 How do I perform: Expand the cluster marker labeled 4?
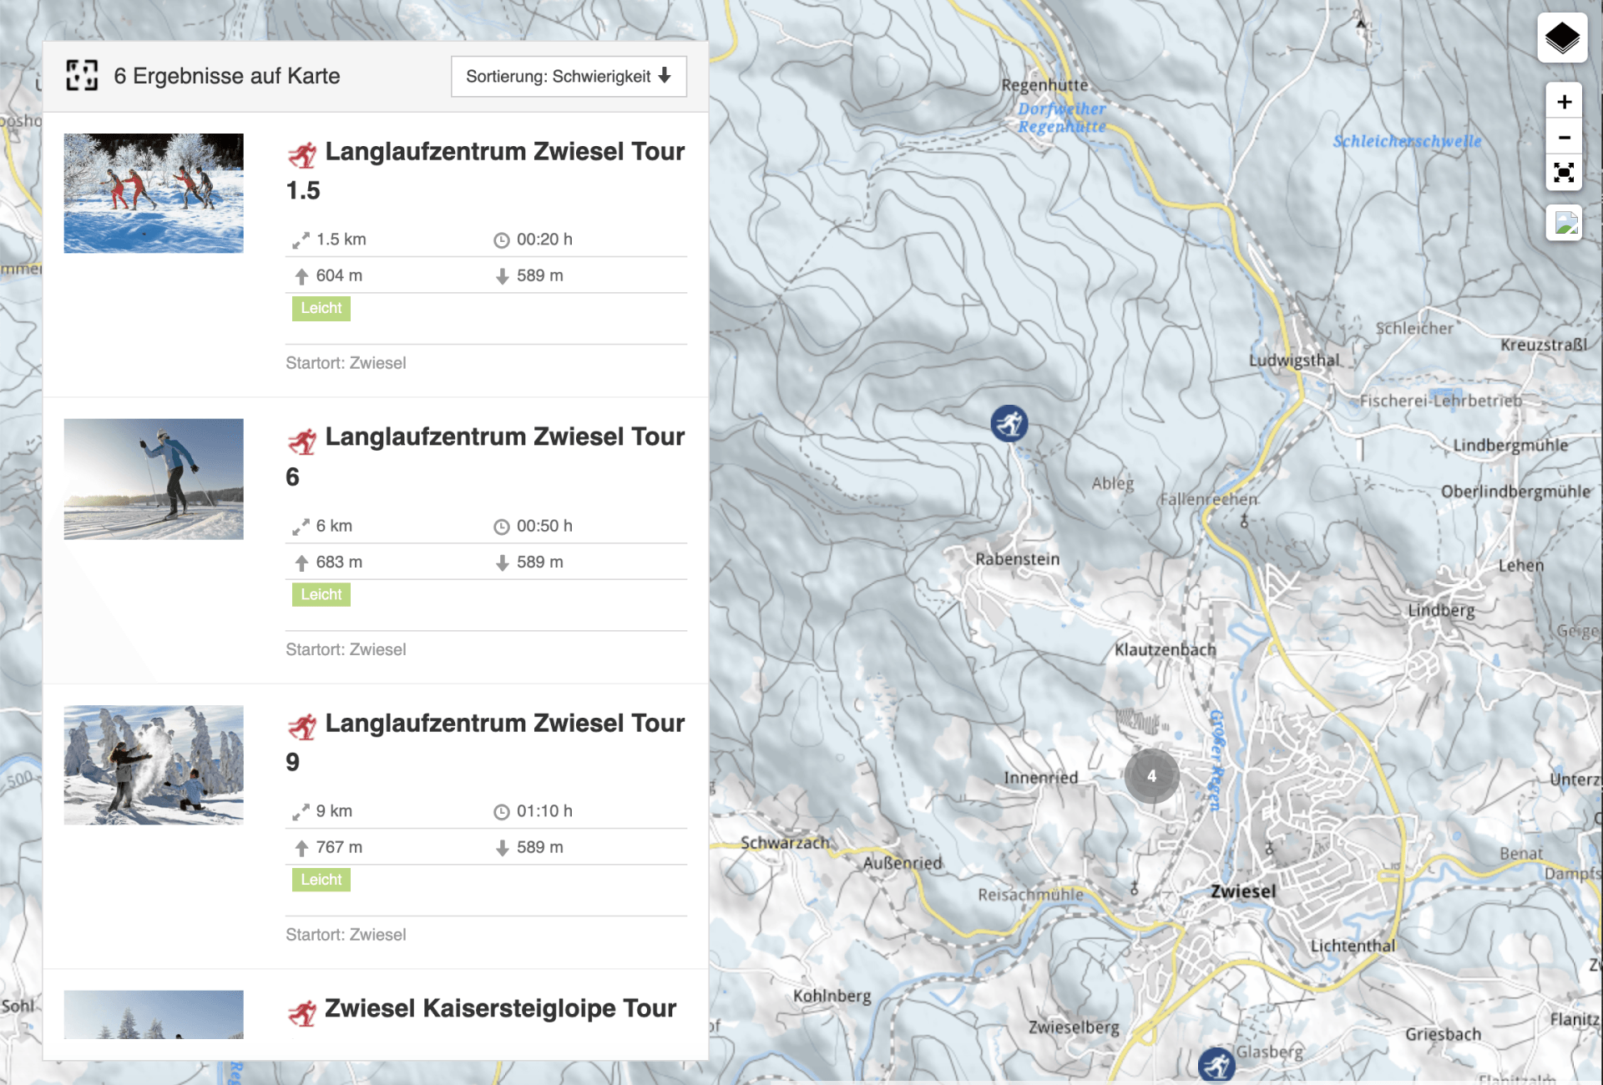(x=1151, y=776)
